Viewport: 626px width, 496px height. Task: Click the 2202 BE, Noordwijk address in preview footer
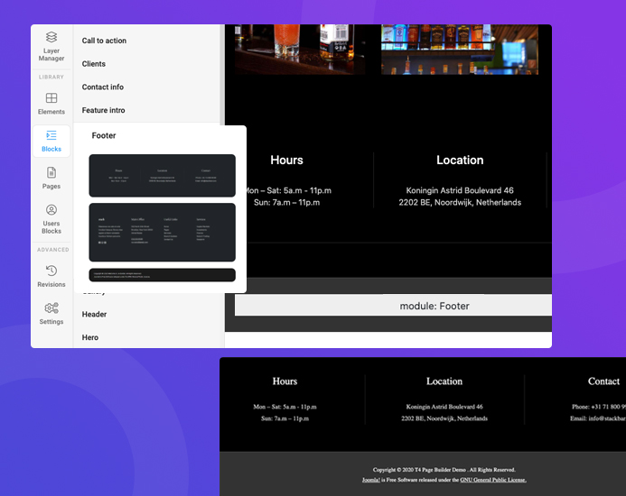[444, 418]
